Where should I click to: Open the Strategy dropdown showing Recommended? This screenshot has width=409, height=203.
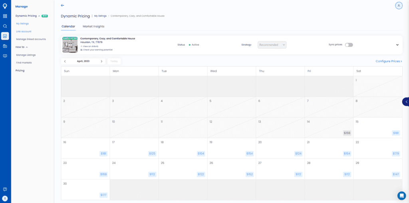coord(272,45)
